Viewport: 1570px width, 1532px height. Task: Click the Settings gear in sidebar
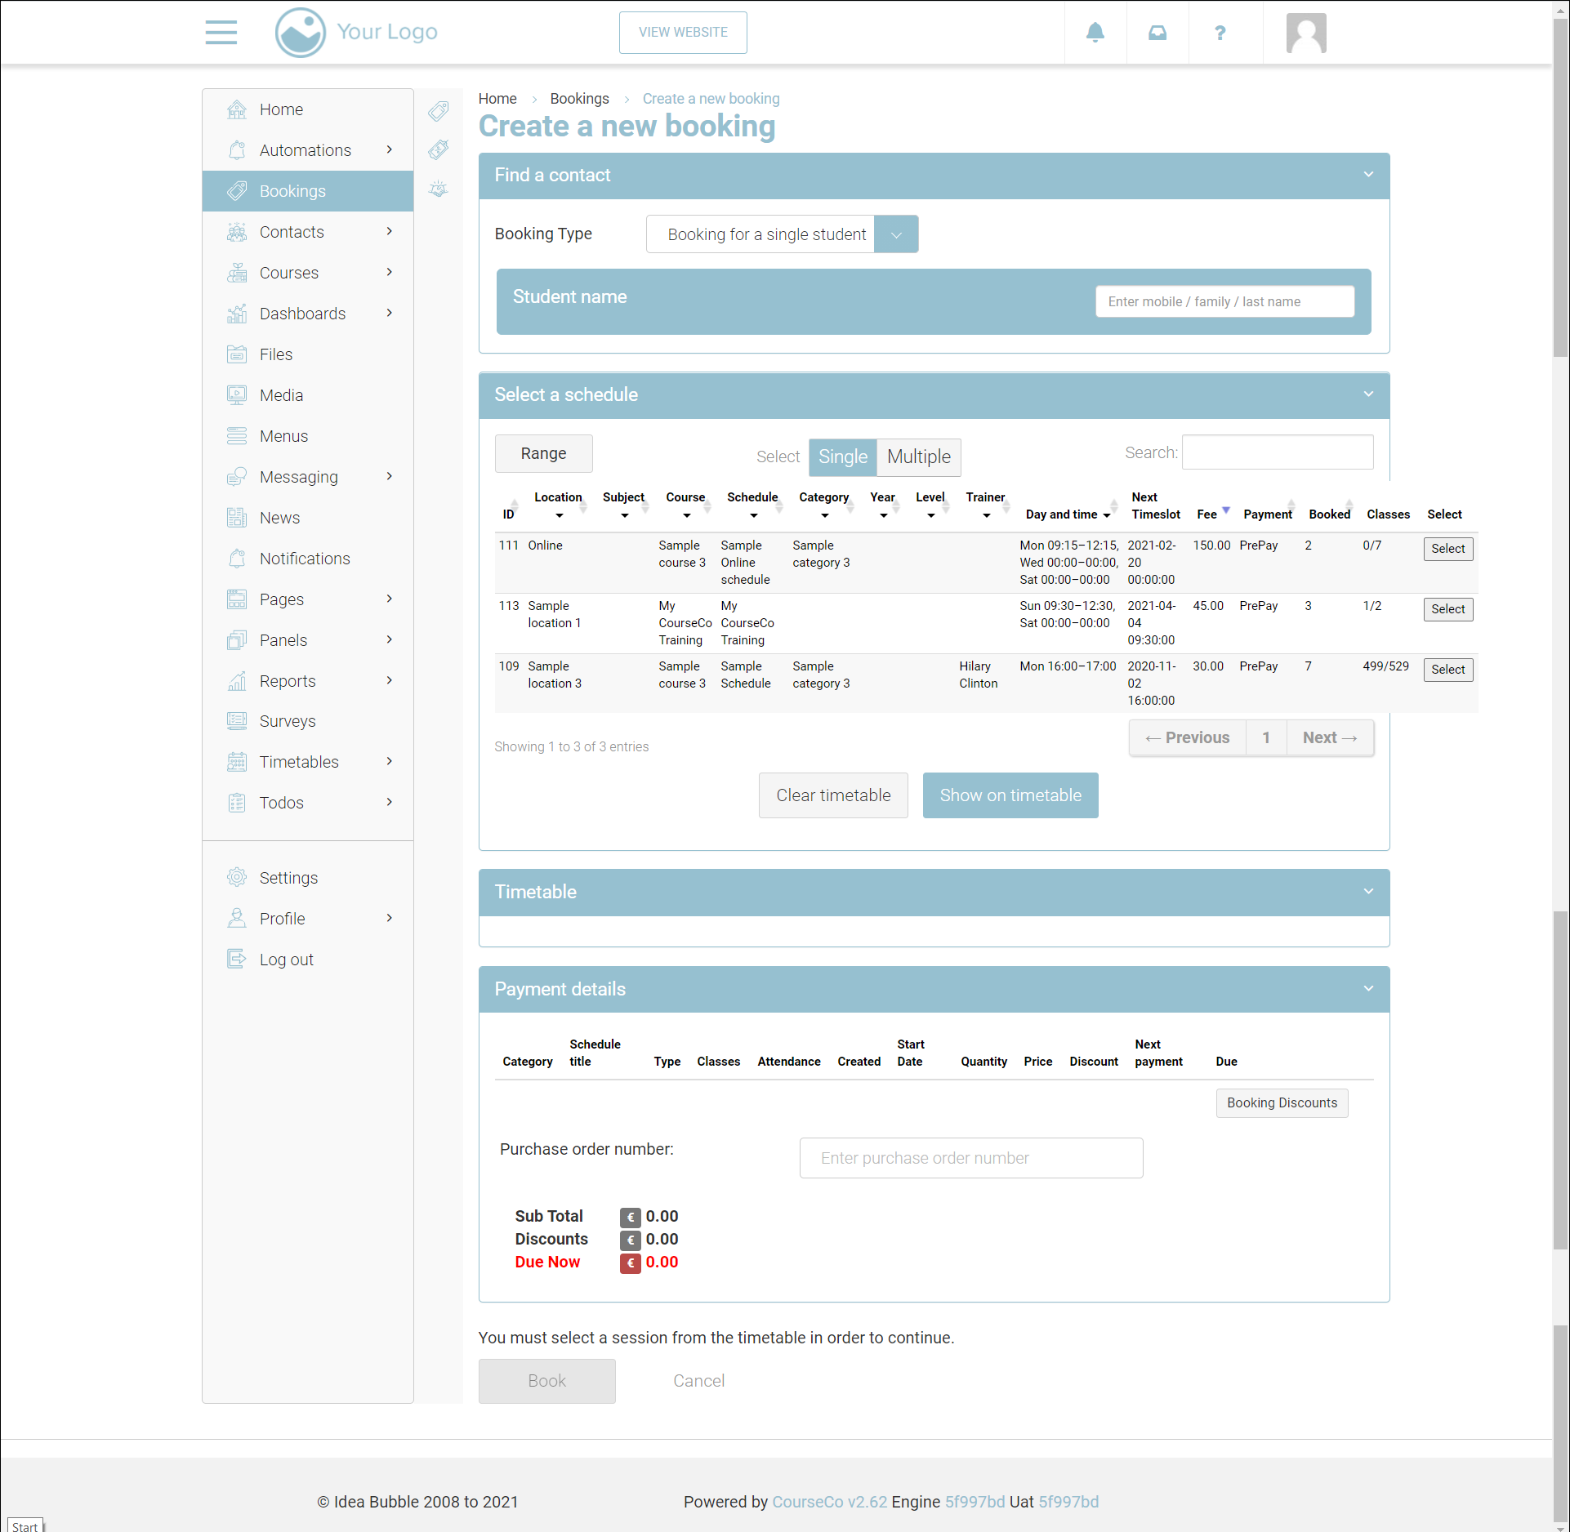point(237,877)
